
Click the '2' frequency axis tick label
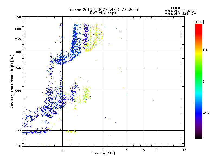coord(62,150)
